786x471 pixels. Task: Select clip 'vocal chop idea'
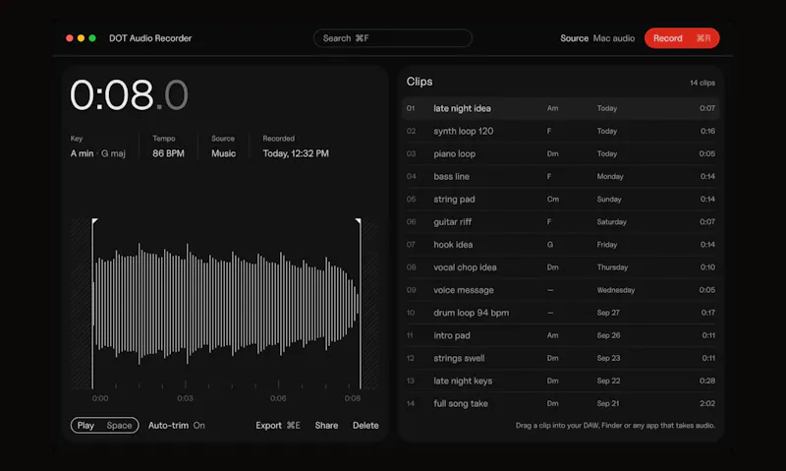point(560,267)
